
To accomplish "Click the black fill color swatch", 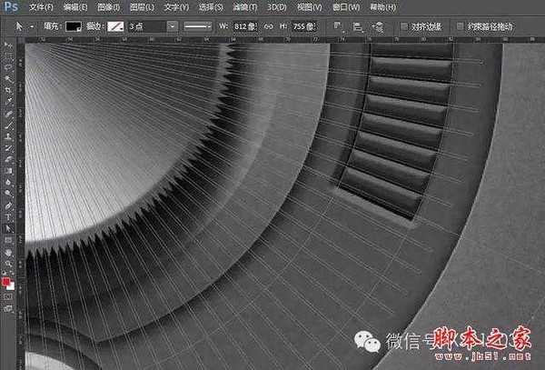I will tap(74, 26).
